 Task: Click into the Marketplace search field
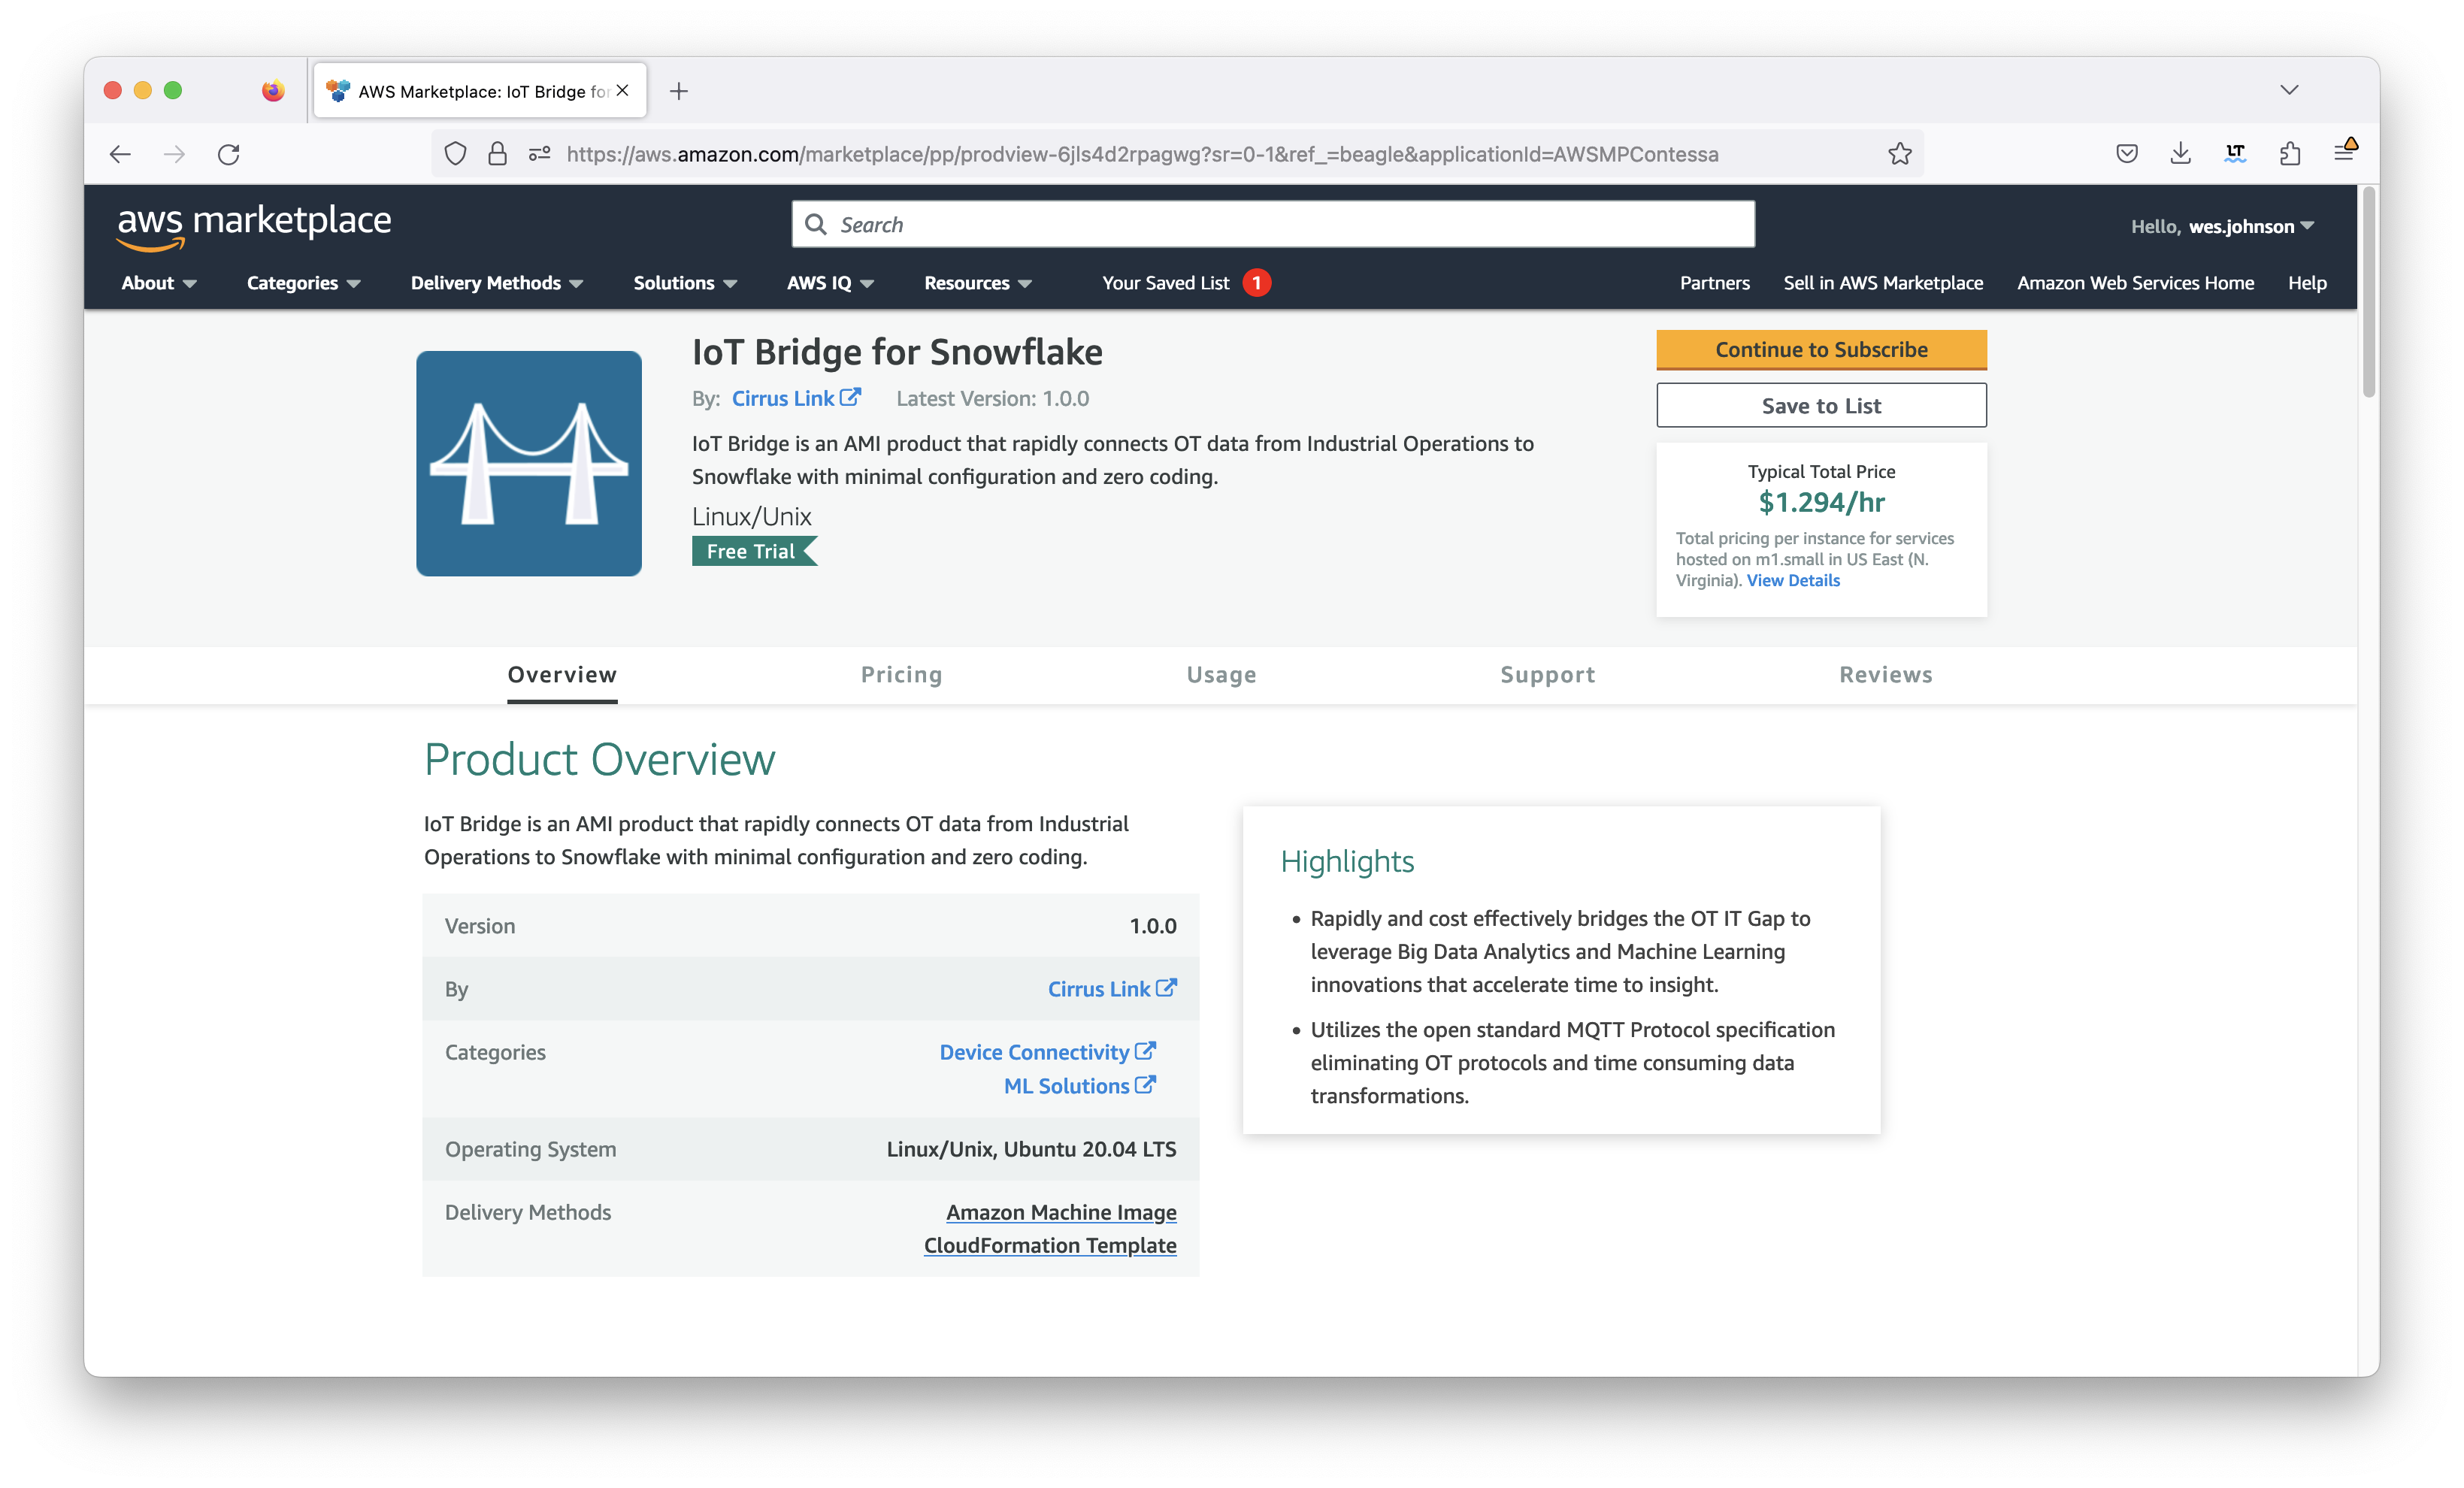pos(1273,224)
